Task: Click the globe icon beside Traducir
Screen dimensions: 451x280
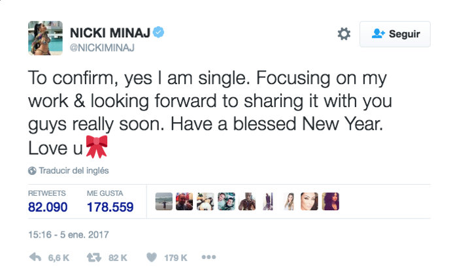Action: 32,171
